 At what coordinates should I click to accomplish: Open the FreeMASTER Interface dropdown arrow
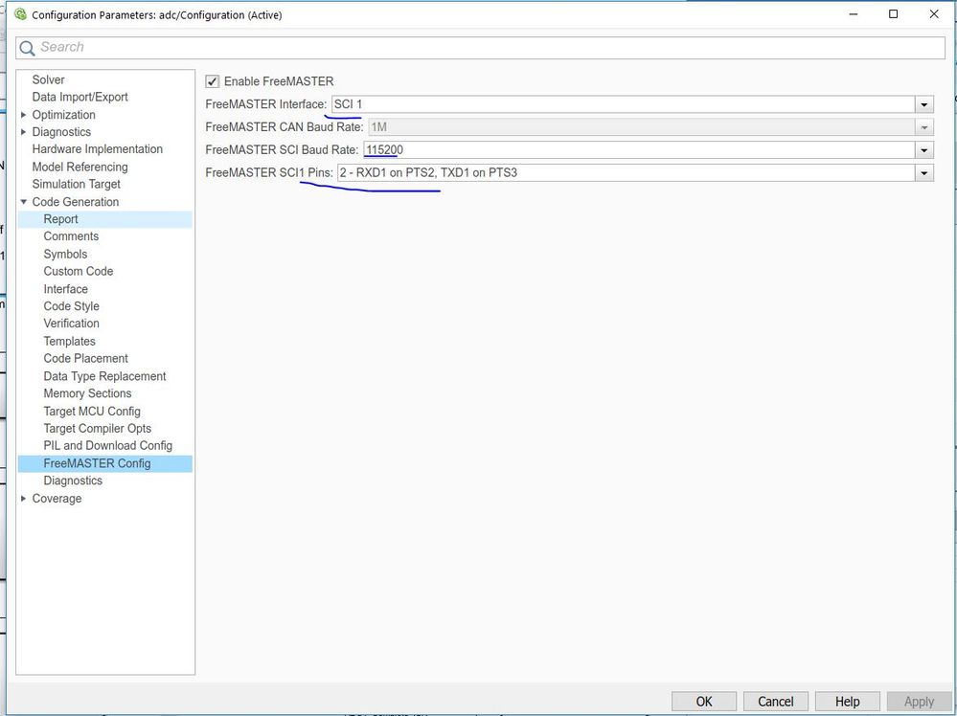click(924, 104)
